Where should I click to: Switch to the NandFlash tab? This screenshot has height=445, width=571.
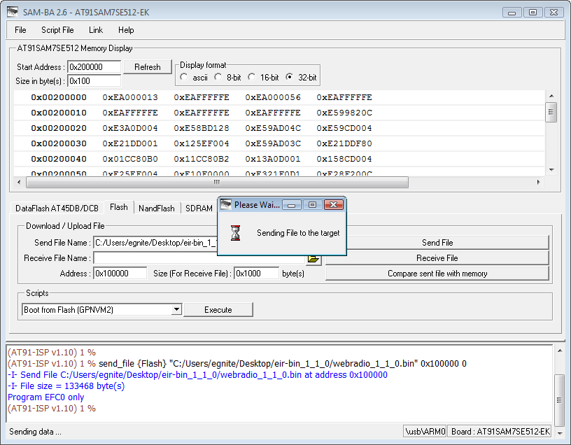pos(157,209)
